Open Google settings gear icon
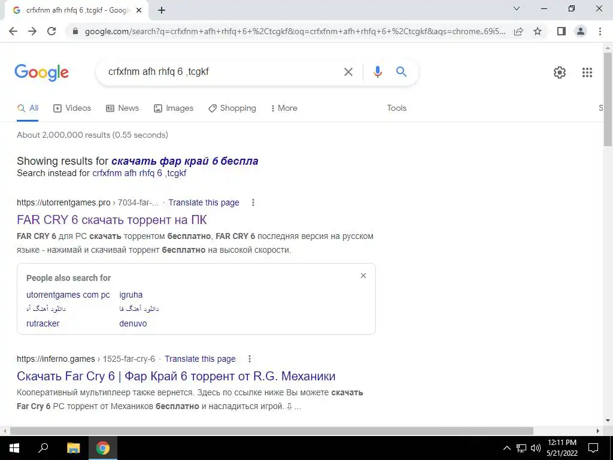The height and width of the screenshot is (460, 613). click(x=560, y=72)
